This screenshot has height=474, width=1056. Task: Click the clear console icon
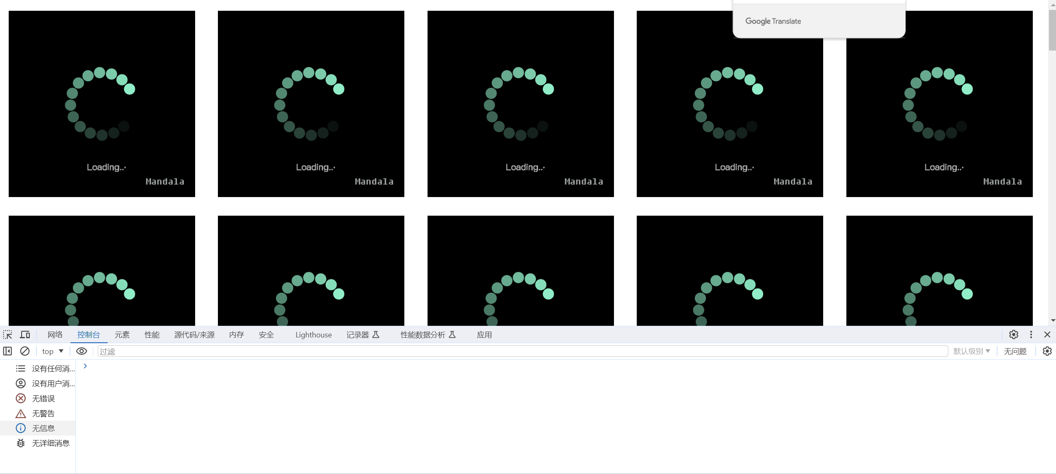[25, 351]
